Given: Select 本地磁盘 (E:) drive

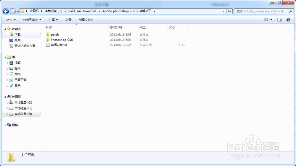Looking at the screenshot, I should pyautogui.click(x=23, y=114).
